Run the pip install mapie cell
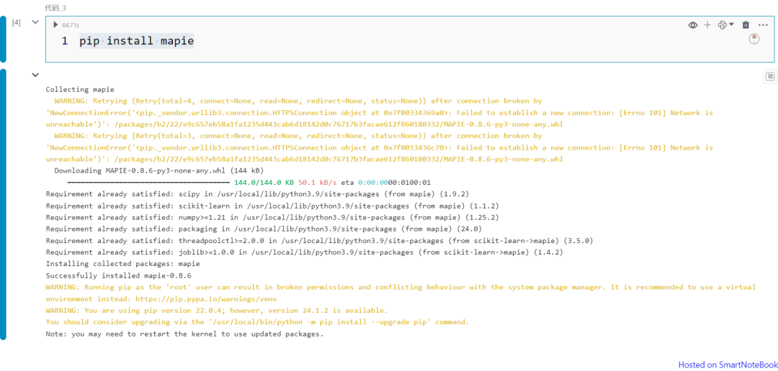The height and width of the screenshot is (371, 778). [55, 24]
